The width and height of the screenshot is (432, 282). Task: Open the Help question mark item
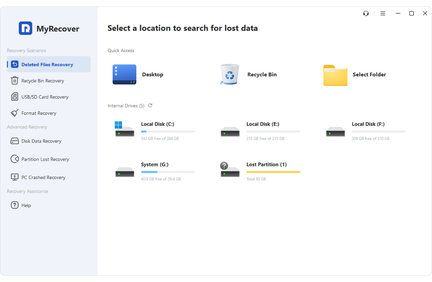pos(15,205)
